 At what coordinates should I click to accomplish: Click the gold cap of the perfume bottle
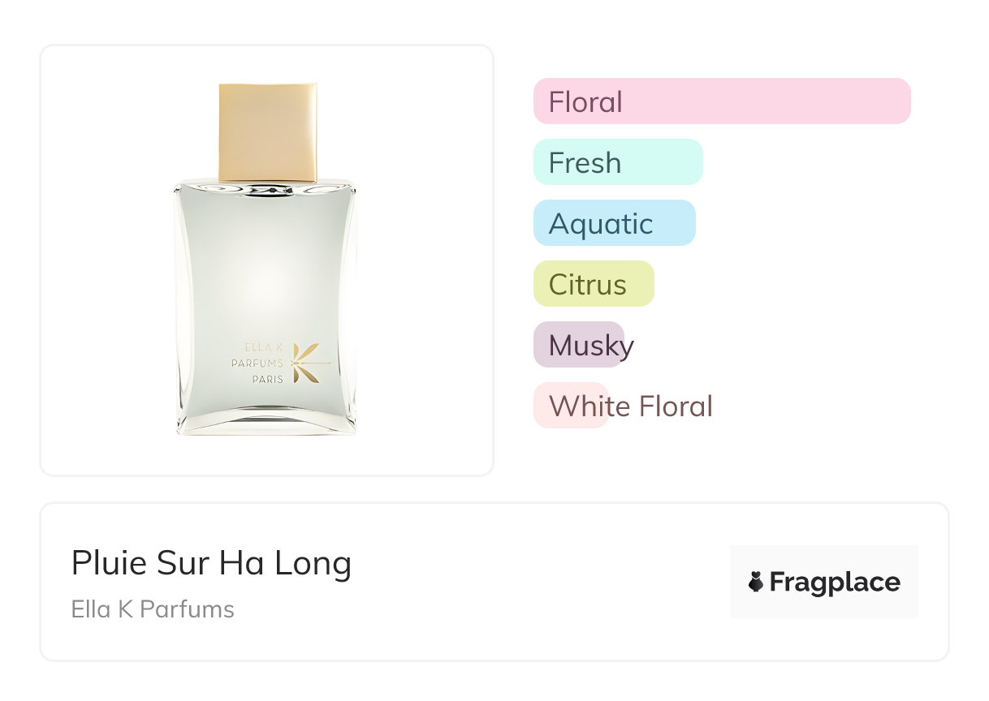(267, 131)
